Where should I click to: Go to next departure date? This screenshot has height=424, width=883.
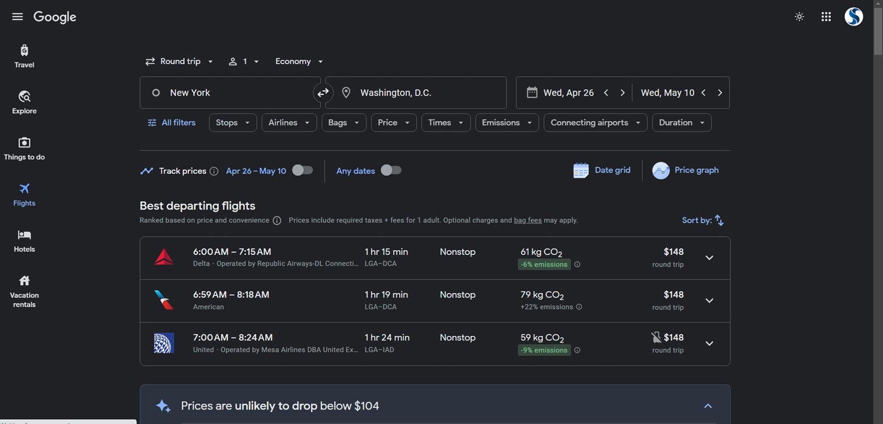pos(622,93)
